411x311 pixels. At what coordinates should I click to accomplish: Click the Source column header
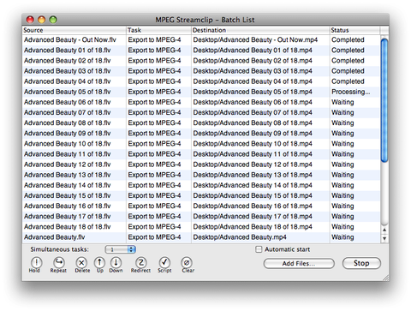(x=74, y=30)
